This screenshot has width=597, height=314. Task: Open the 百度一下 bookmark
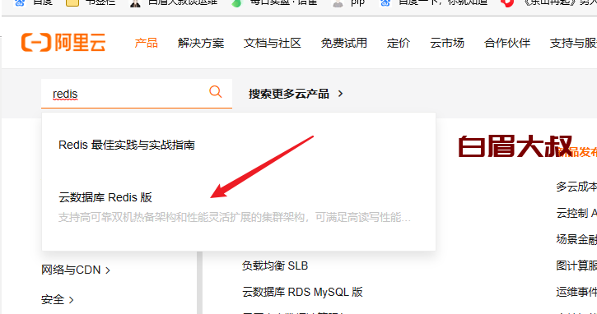pos(435,3)
